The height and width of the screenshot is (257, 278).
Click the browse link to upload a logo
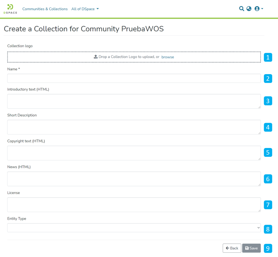tap(168, 57)
